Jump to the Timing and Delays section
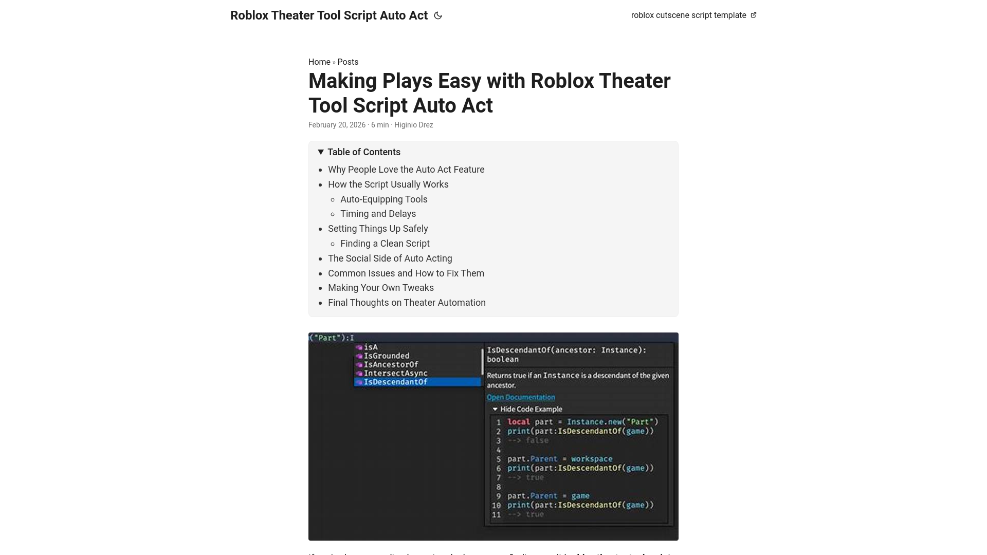This screenshot has height=555, width=987. 378,214
